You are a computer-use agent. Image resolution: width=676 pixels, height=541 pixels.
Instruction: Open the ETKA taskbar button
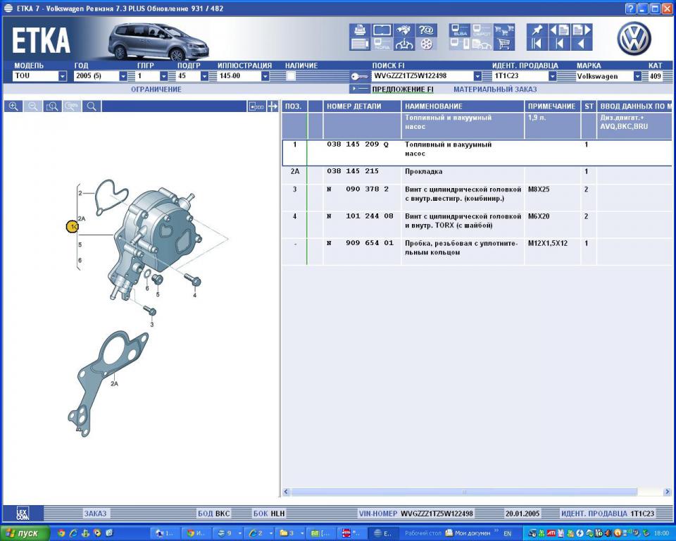pos(383,533)
